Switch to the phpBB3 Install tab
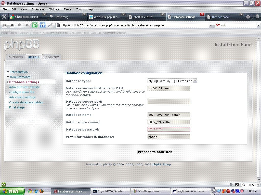The image size is (261, 195). click(147, 17)
